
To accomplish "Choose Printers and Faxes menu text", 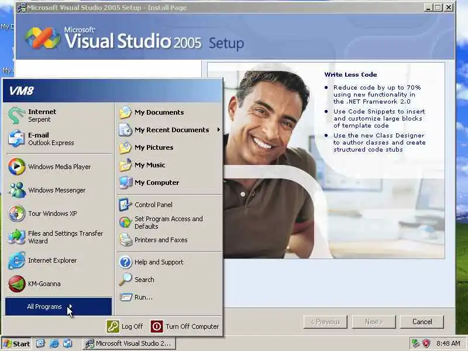I will click(x=161, y=240).
